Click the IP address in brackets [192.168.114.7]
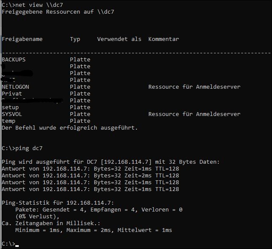 pyautogui.click(x=126, y=162)
